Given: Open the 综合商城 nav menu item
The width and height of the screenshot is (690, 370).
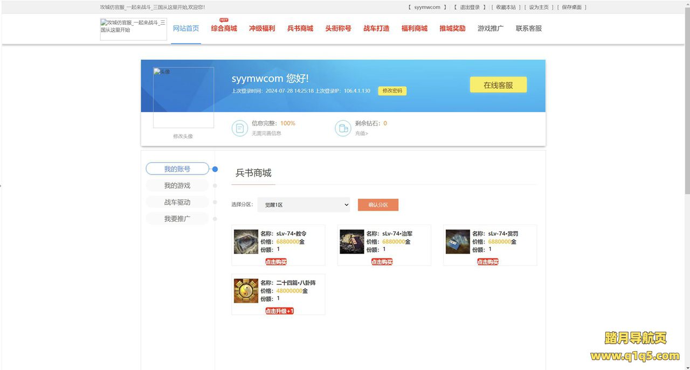Looking at the screenshot, I should [x=224, y=29].
